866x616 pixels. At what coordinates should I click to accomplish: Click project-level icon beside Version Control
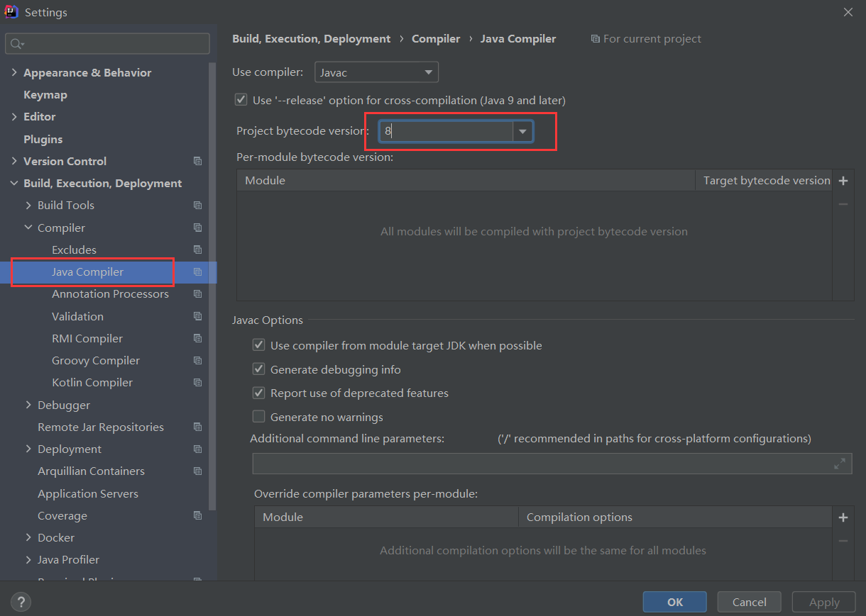coord(197,161)
